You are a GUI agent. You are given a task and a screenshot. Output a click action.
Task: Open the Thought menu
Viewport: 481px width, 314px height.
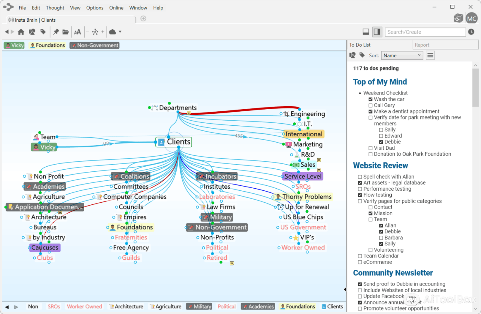[x=55, y=8]
